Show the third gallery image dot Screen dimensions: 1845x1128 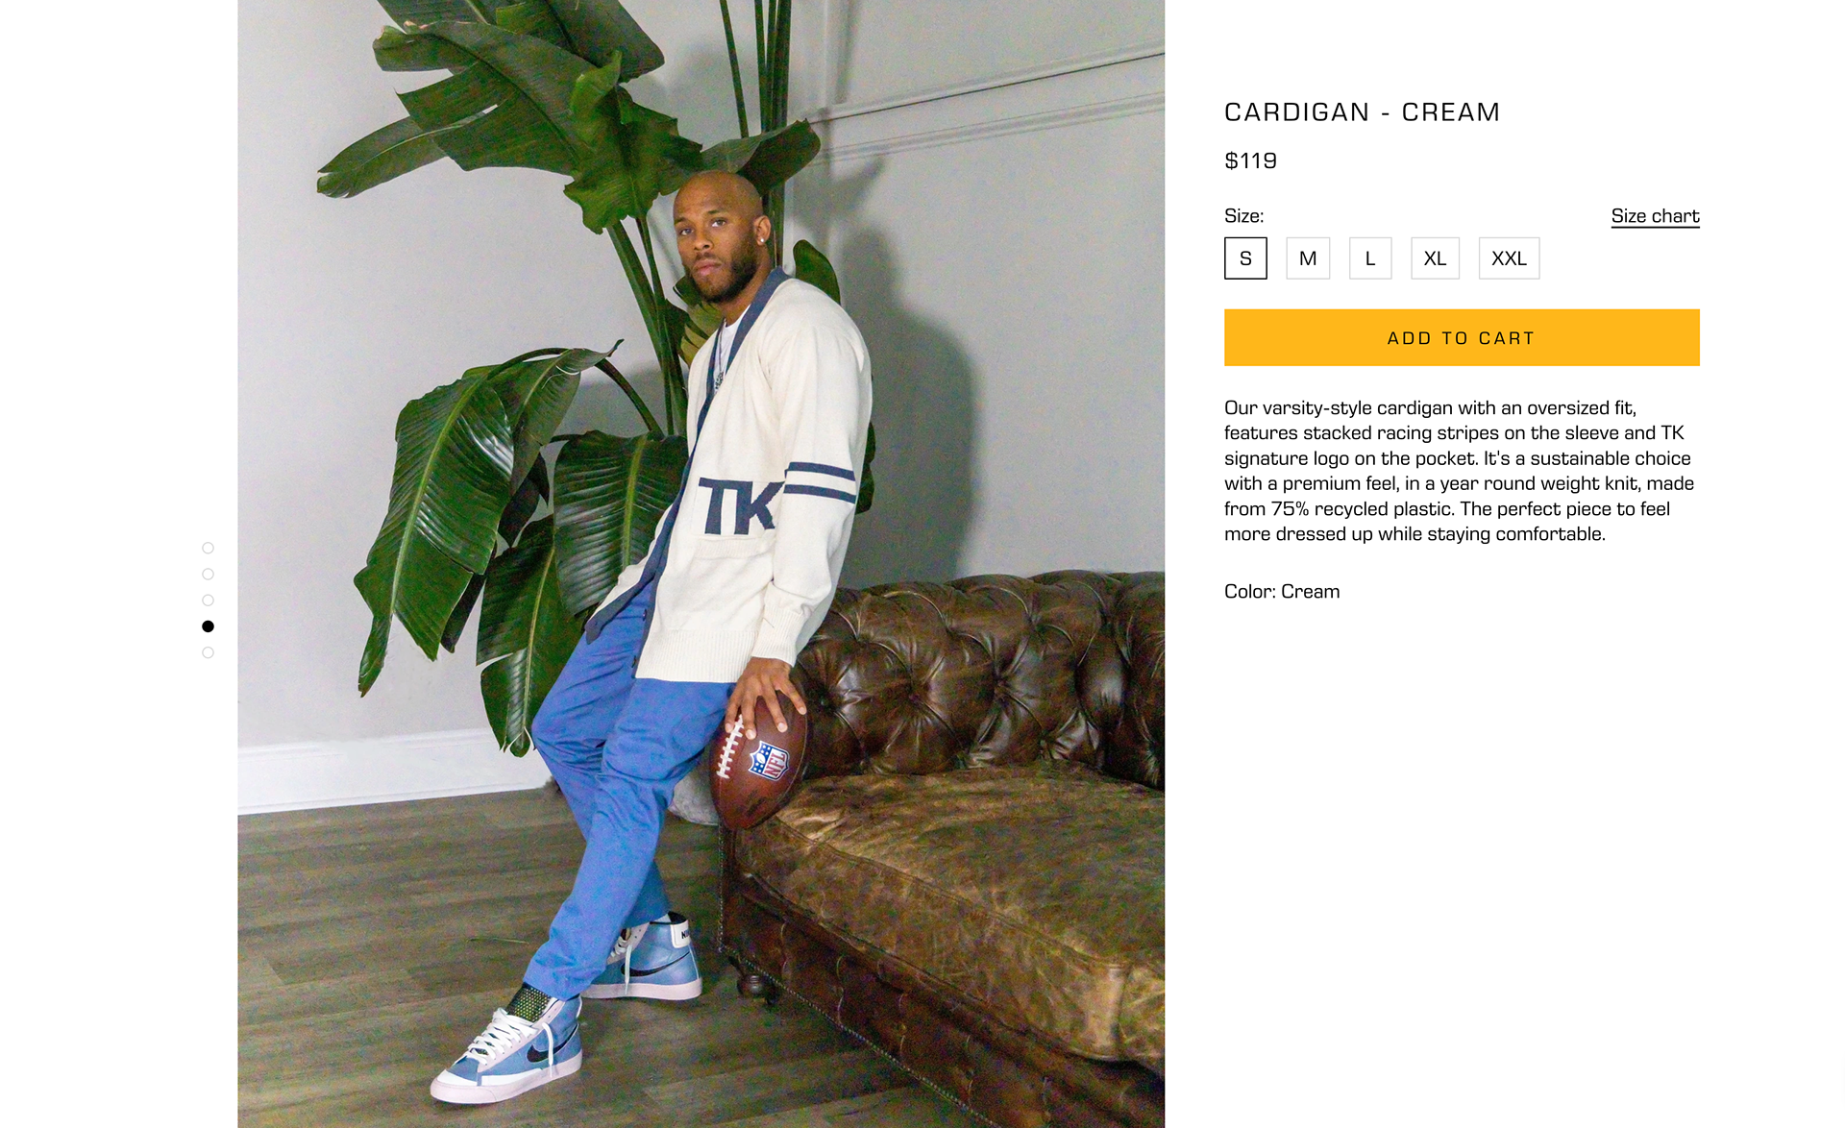point(208,601)
